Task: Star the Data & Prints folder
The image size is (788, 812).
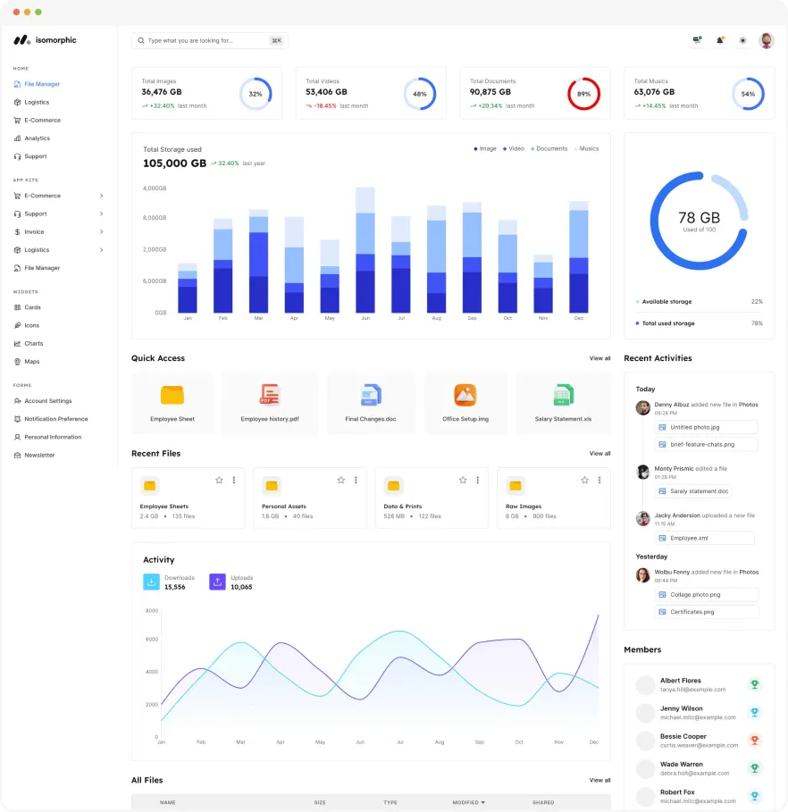Action: 463,480
